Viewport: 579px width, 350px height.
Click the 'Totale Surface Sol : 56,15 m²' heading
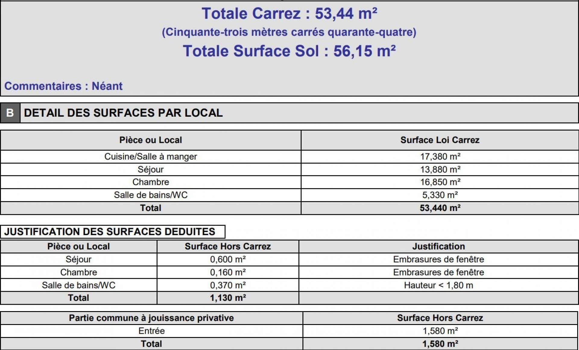[x=289, y=51]
